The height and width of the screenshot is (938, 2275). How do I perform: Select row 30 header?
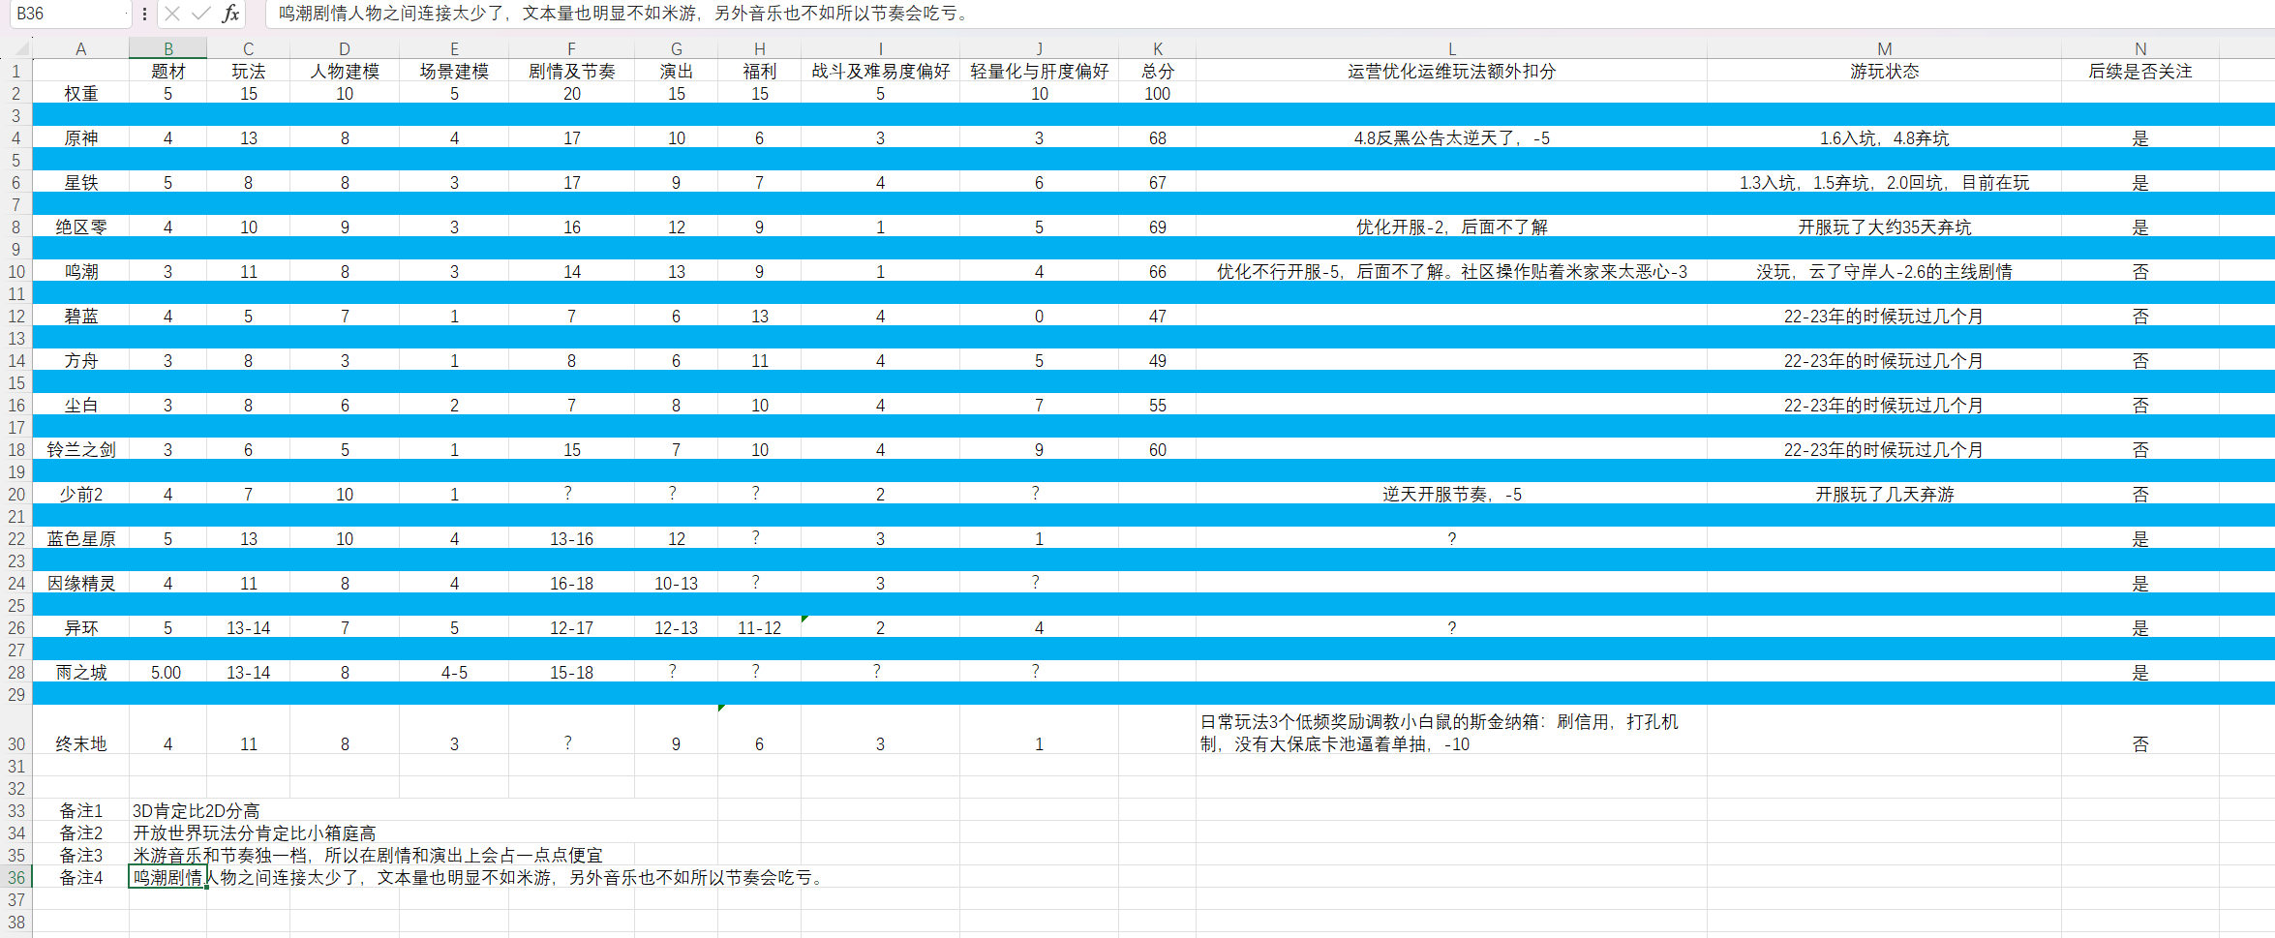coord(16,743)
